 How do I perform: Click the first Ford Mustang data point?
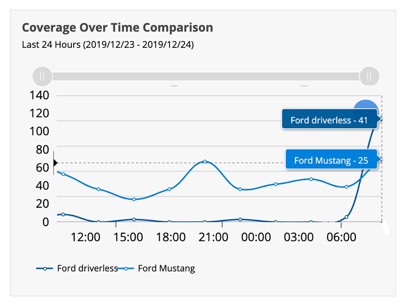click(x=63, y=174)
